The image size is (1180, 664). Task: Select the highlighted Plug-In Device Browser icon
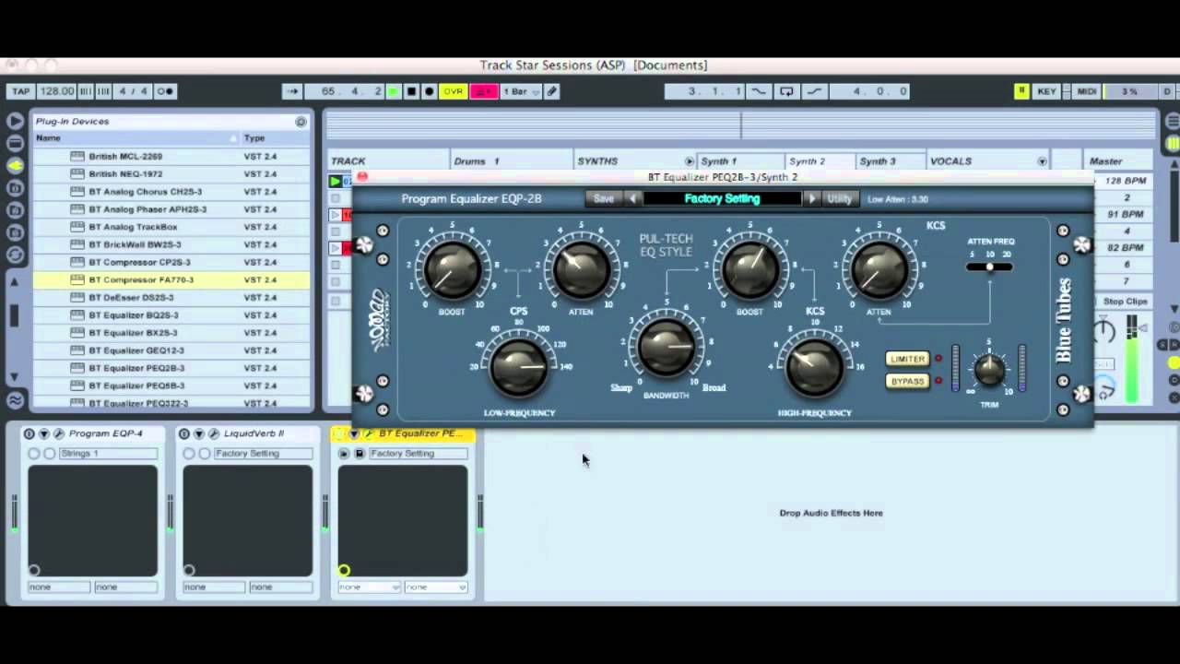click(15, 166)
